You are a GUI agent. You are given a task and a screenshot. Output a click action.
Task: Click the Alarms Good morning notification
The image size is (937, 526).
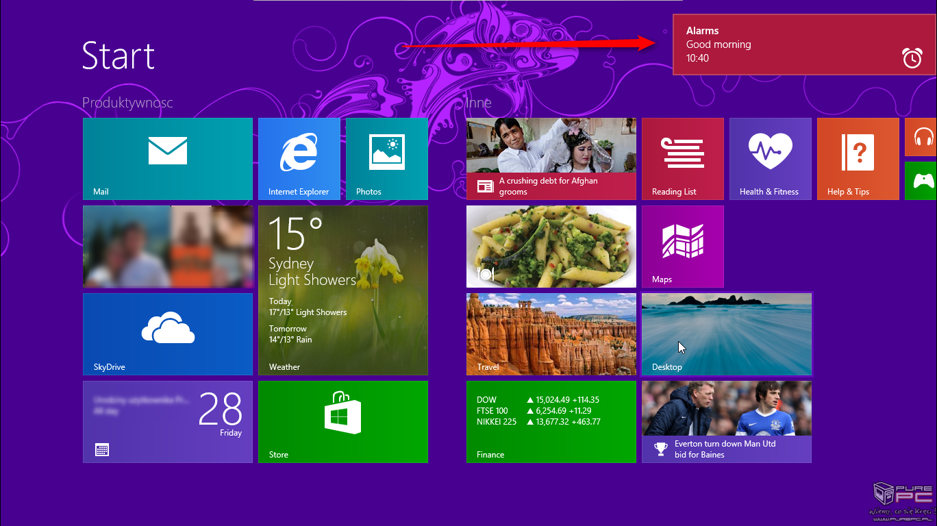(805, 45)
